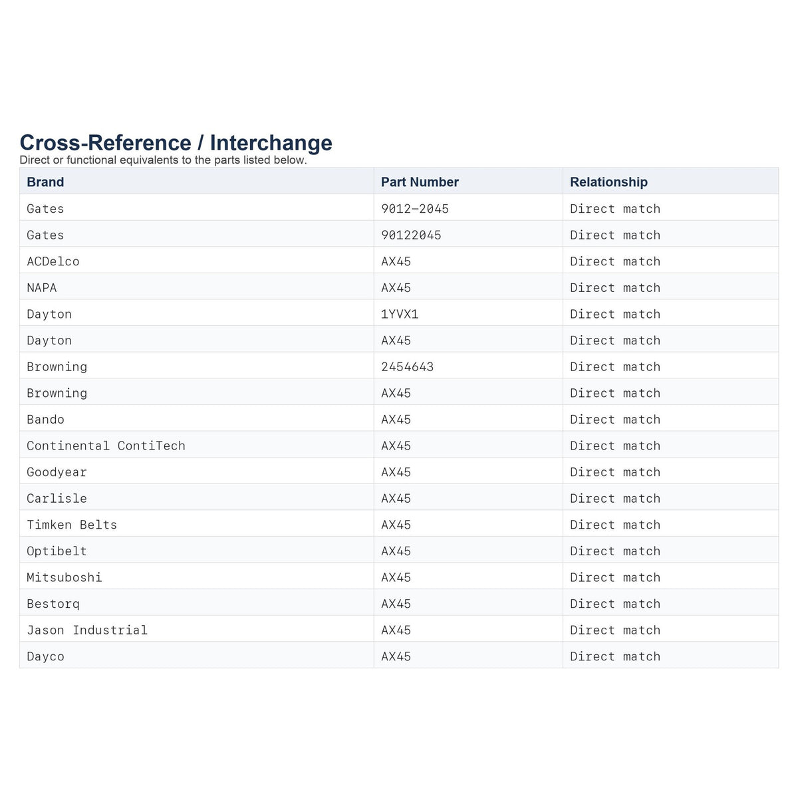Click the Continental ContiTech row

click(x=399, y=446)
